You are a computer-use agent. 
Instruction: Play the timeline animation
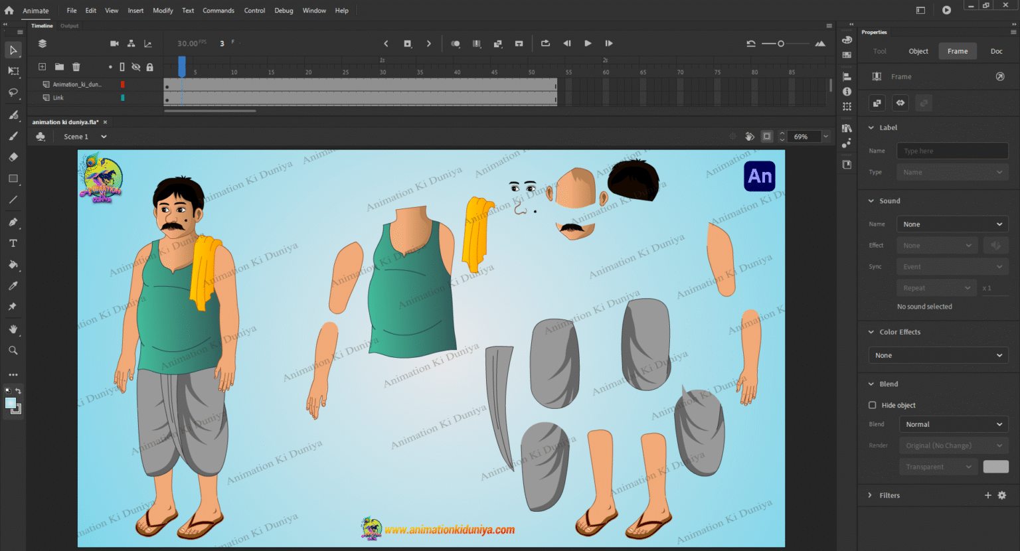588,43
